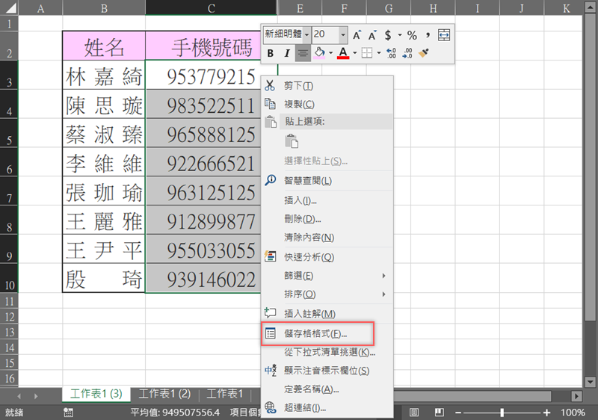Click the merge and center icon
This screenshot has height=420, width=598.
click(444, 34)
